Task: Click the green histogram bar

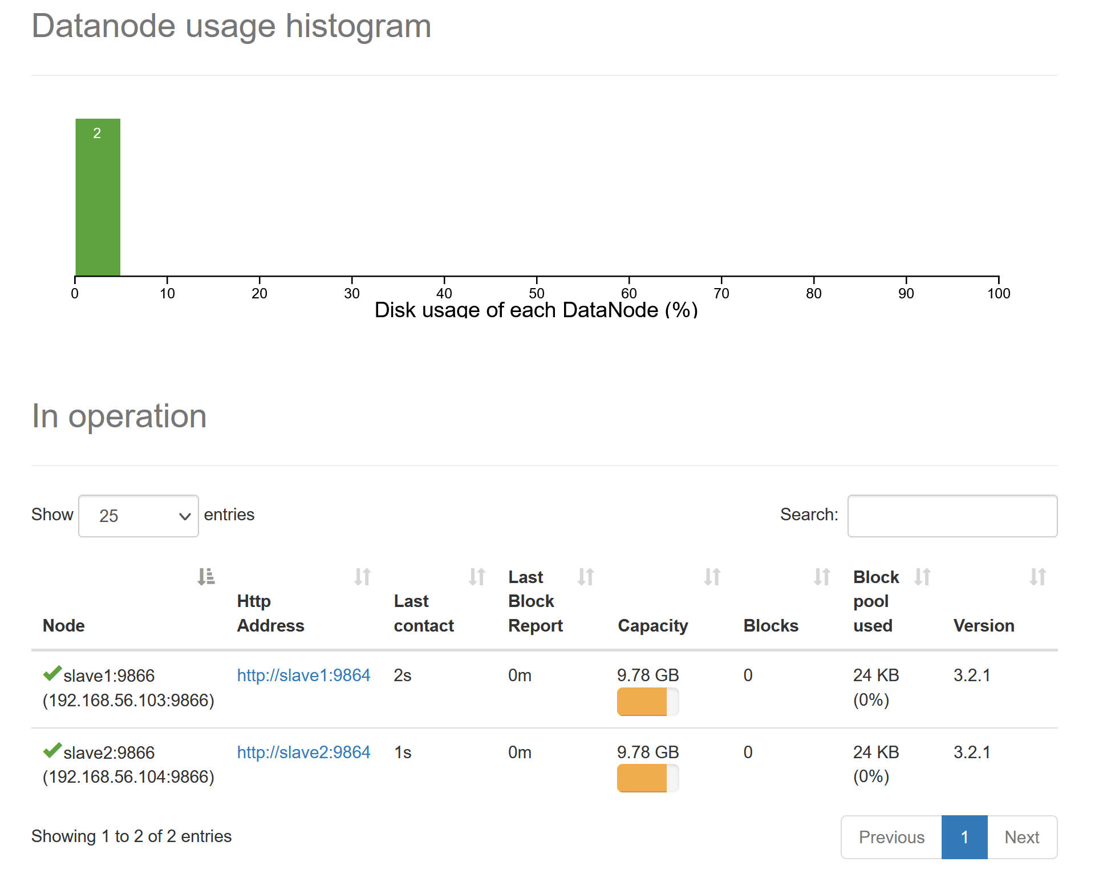Action: (98, 197)
